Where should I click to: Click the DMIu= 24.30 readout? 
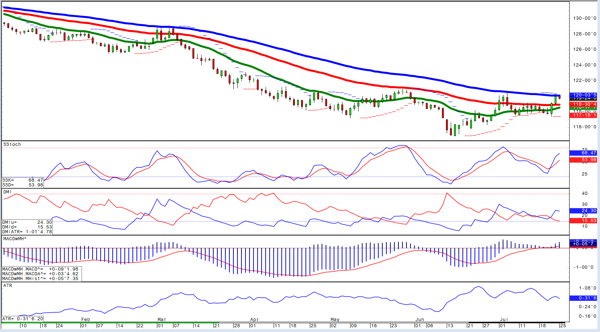(27, 222)
